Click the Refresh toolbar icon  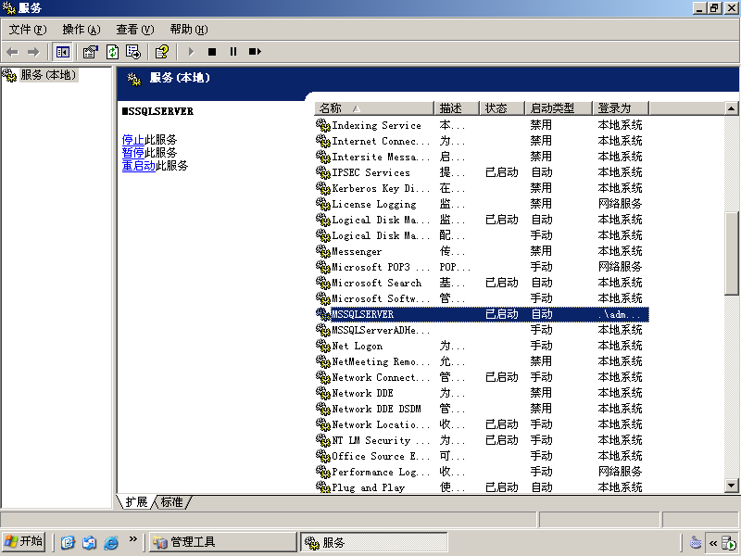(112, 52)
